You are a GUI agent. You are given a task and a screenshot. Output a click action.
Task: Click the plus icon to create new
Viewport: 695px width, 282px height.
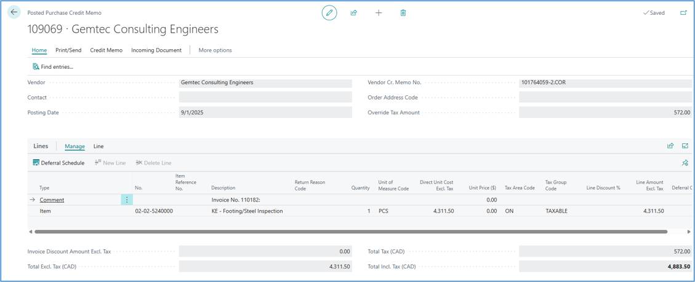point(379,13)
